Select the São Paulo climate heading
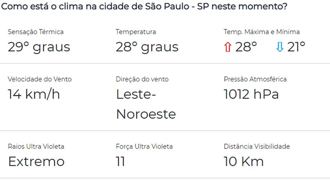 [x=144, y=6]
